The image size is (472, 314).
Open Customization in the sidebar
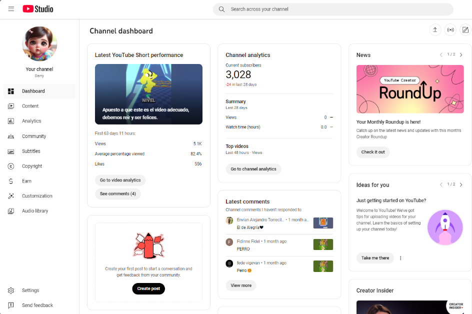click(39, 196)
